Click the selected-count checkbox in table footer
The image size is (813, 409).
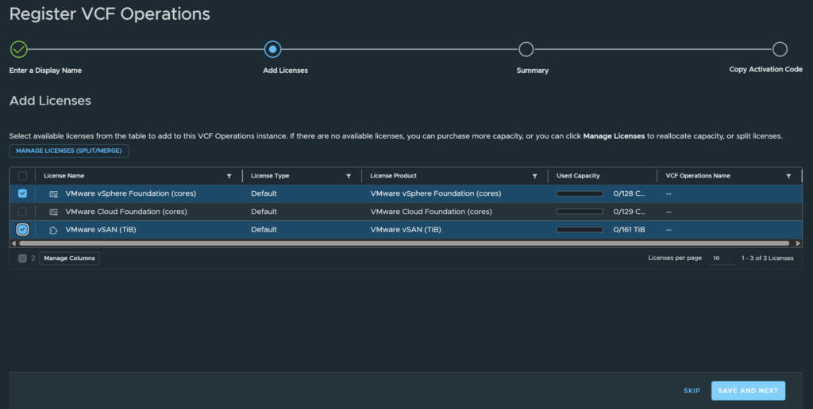pos(22,258)
